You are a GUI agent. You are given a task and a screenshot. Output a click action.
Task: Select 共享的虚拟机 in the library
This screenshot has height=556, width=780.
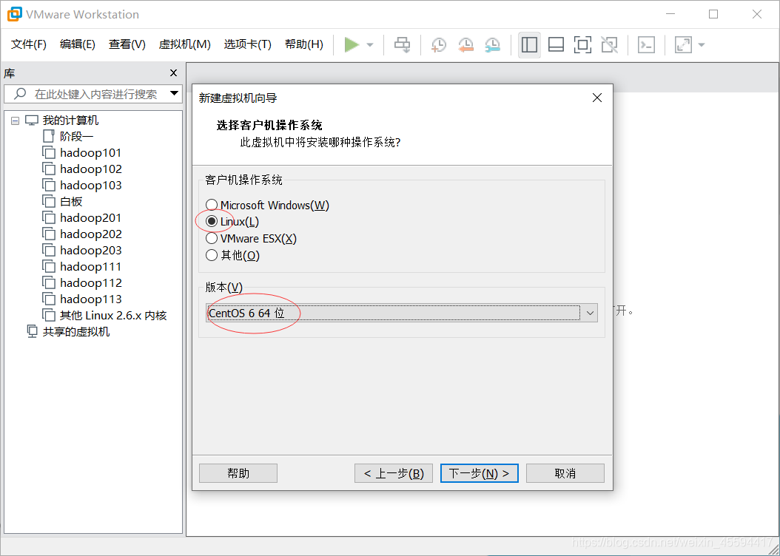click(75, 331)
